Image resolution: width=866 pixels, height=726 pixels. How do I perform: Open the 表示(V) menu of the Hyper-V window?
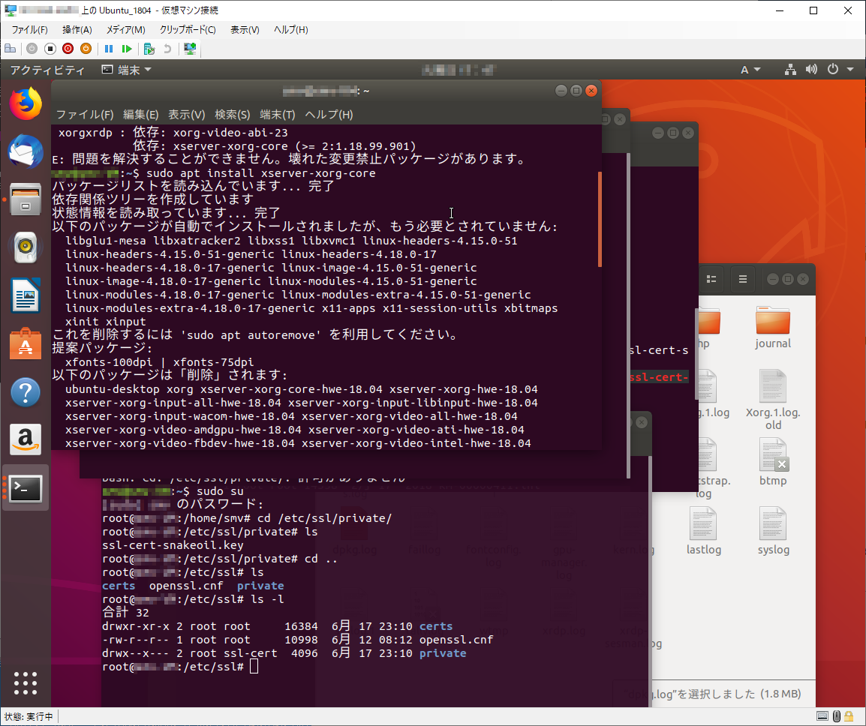[x=245, y=30]
